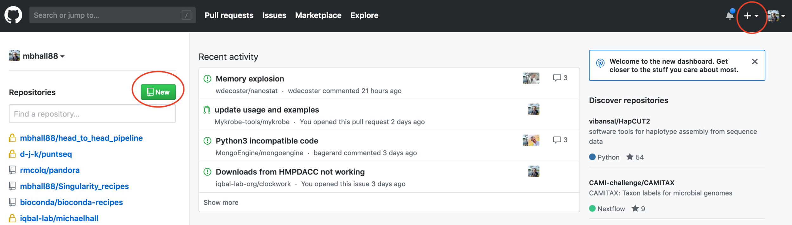This screenshot has height=225, width=792.
Task: Open mbhall88/Singularity_recipes repository
Action: tap(74, 186)
